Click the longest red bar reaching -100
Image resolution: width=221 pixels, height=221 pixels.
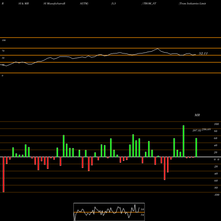4,175
